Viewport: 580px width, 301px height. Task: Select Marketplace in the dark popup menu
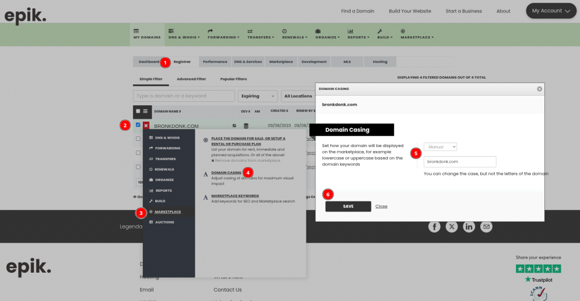coord(168,212)
